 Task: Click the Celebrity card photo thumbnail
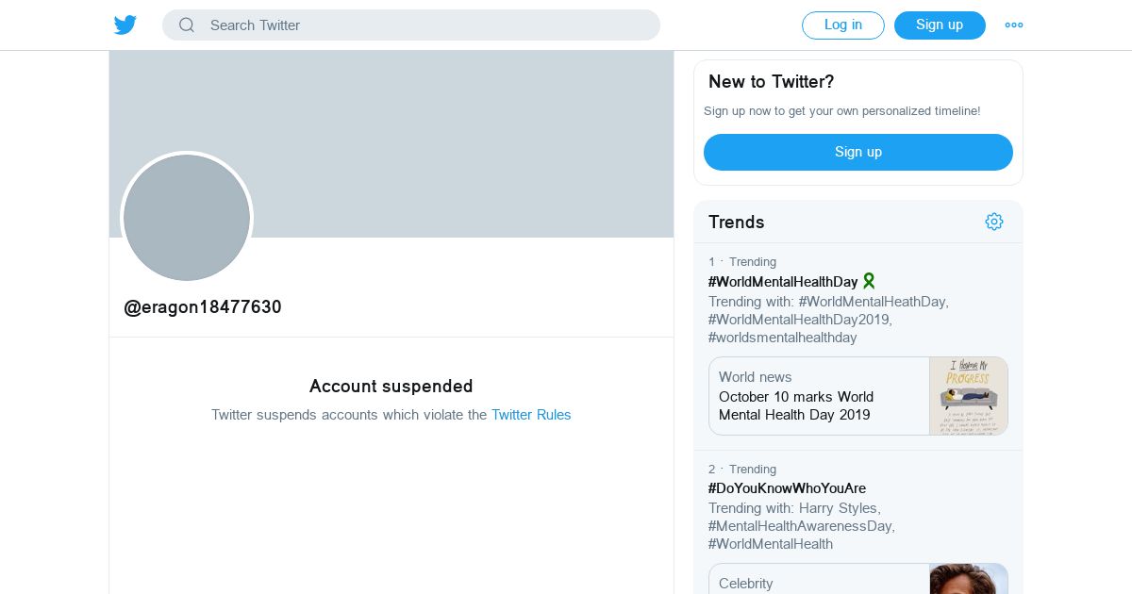point(969,579)
